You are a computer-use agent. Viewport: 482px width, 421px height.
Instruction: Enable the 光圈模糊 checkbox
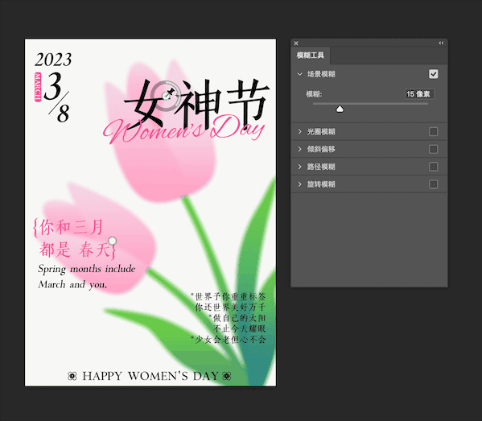coord(433,132)
